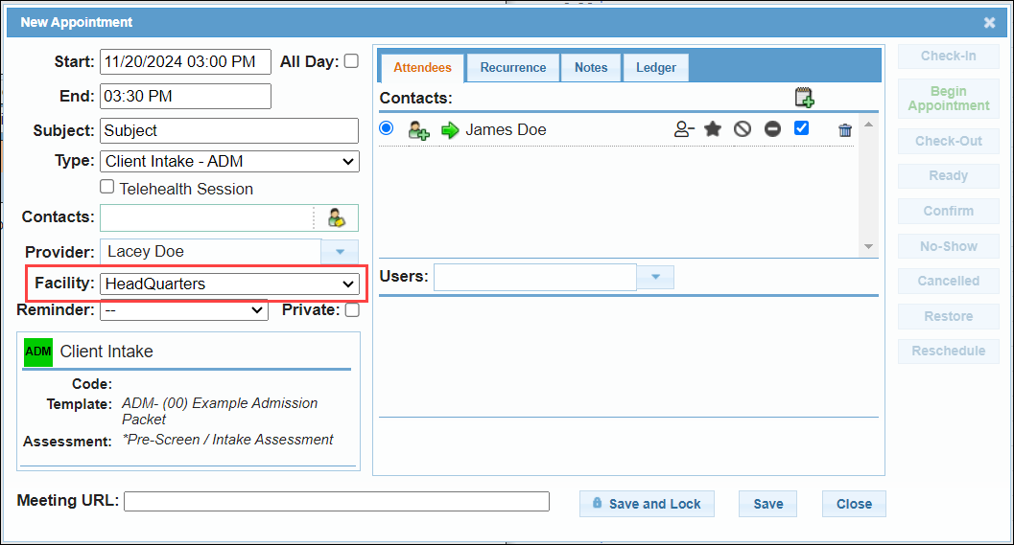The height and width of the screenshot is (545, 1014).
Task: Click the Check-In button
Action: [x=949, y=57]
